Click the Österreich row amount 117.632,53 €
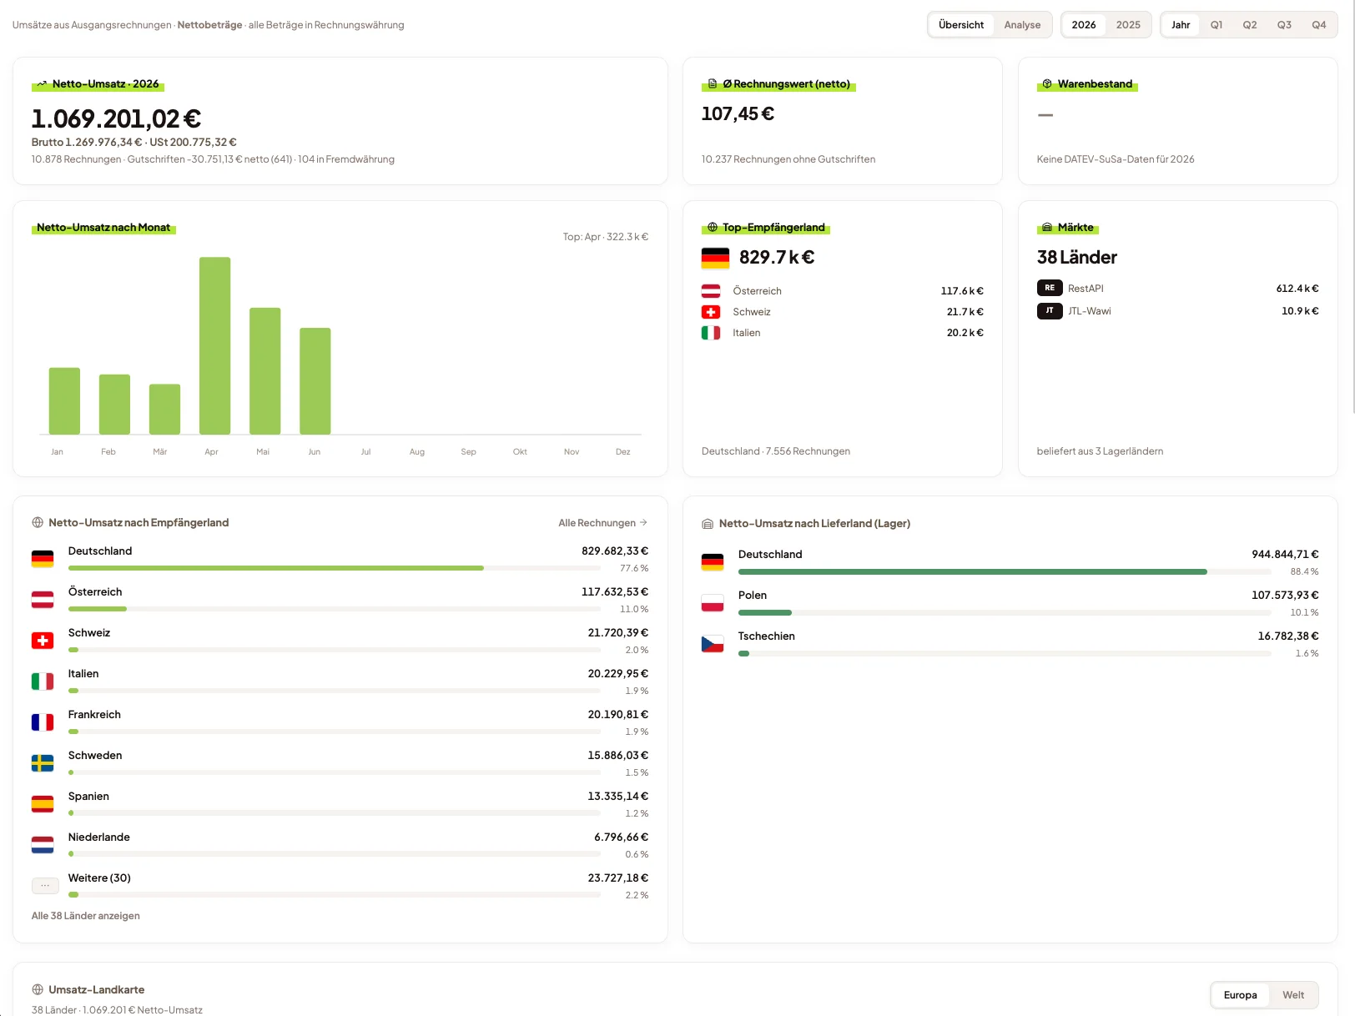 point(615,592)
